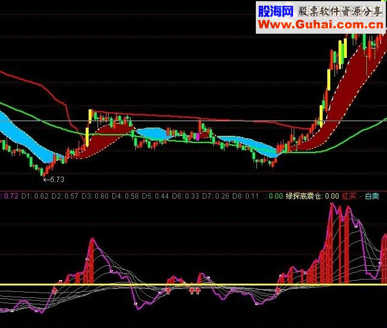This screenshot has height=328, width=387.
Task: Select the magenta candlestick in price chart
Action: tap(197, 137)
